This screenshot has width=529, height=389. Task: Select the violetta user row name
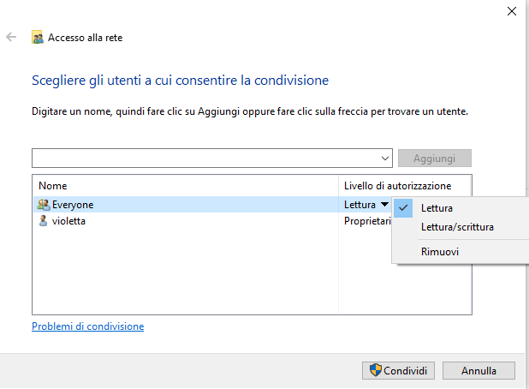tap(68, 221)
